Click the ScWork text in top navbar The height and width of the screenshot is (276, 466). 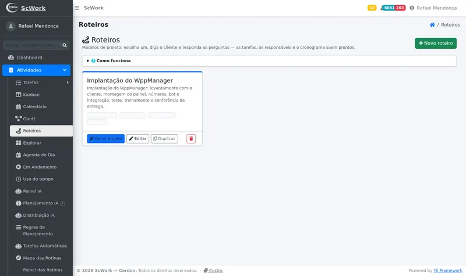point(94,8)
